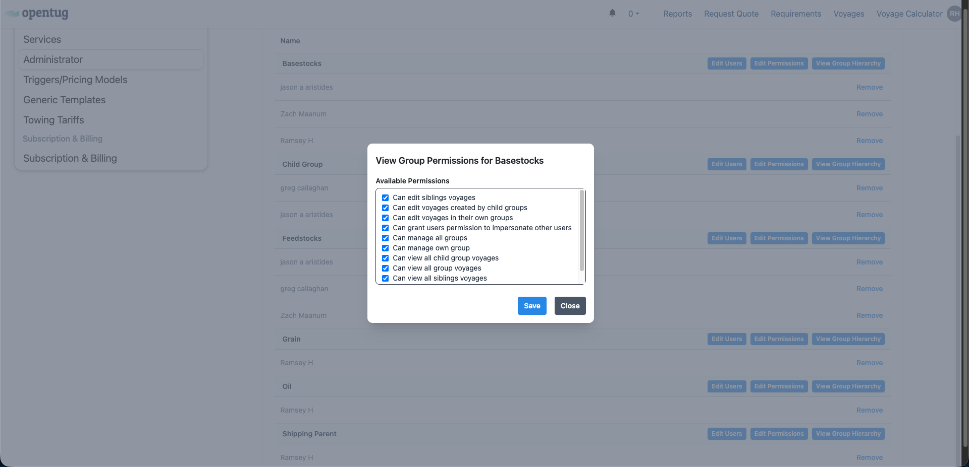Open Triggers/Pricing Models section

tap(75, 80)
